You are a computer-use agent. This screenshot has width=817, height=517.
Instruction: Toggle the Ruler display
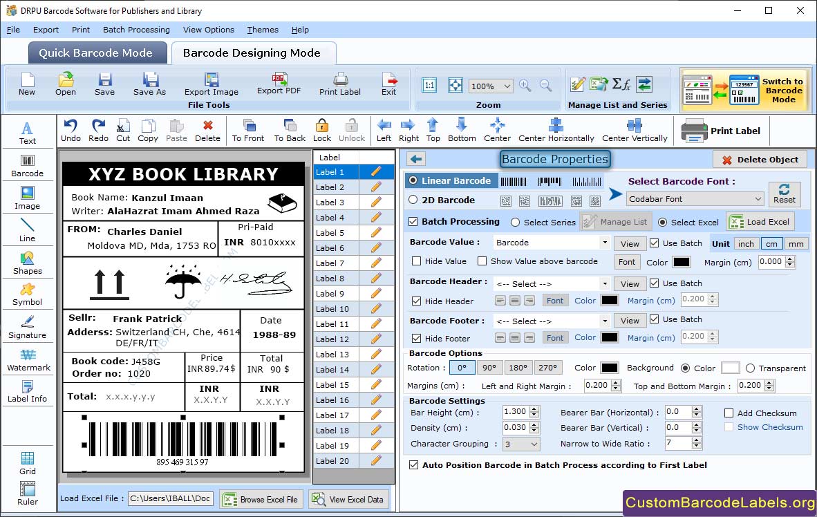tap(27, 493)
